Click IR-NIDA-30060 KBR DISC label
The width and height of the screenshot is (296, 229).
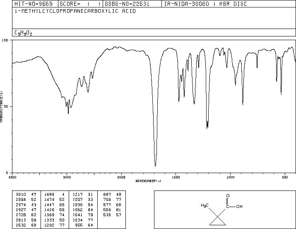[205, 4]
